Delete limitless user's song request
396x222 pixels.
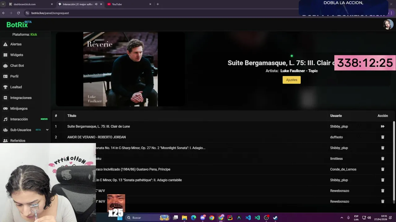383,158
